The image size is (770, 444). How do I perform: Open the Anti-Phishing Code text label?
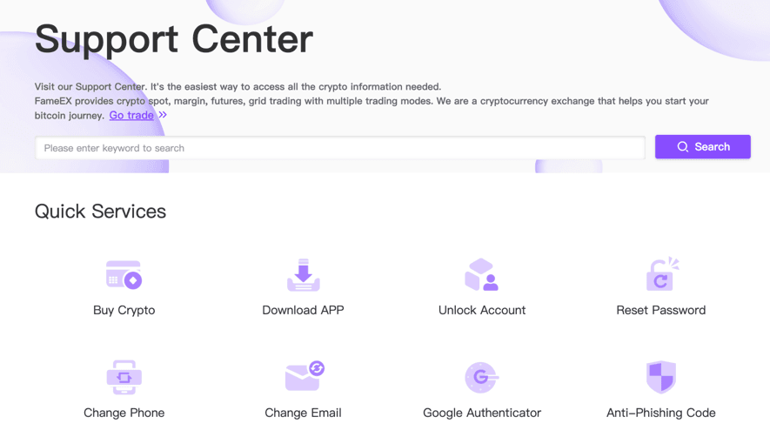tap(661, 413)
